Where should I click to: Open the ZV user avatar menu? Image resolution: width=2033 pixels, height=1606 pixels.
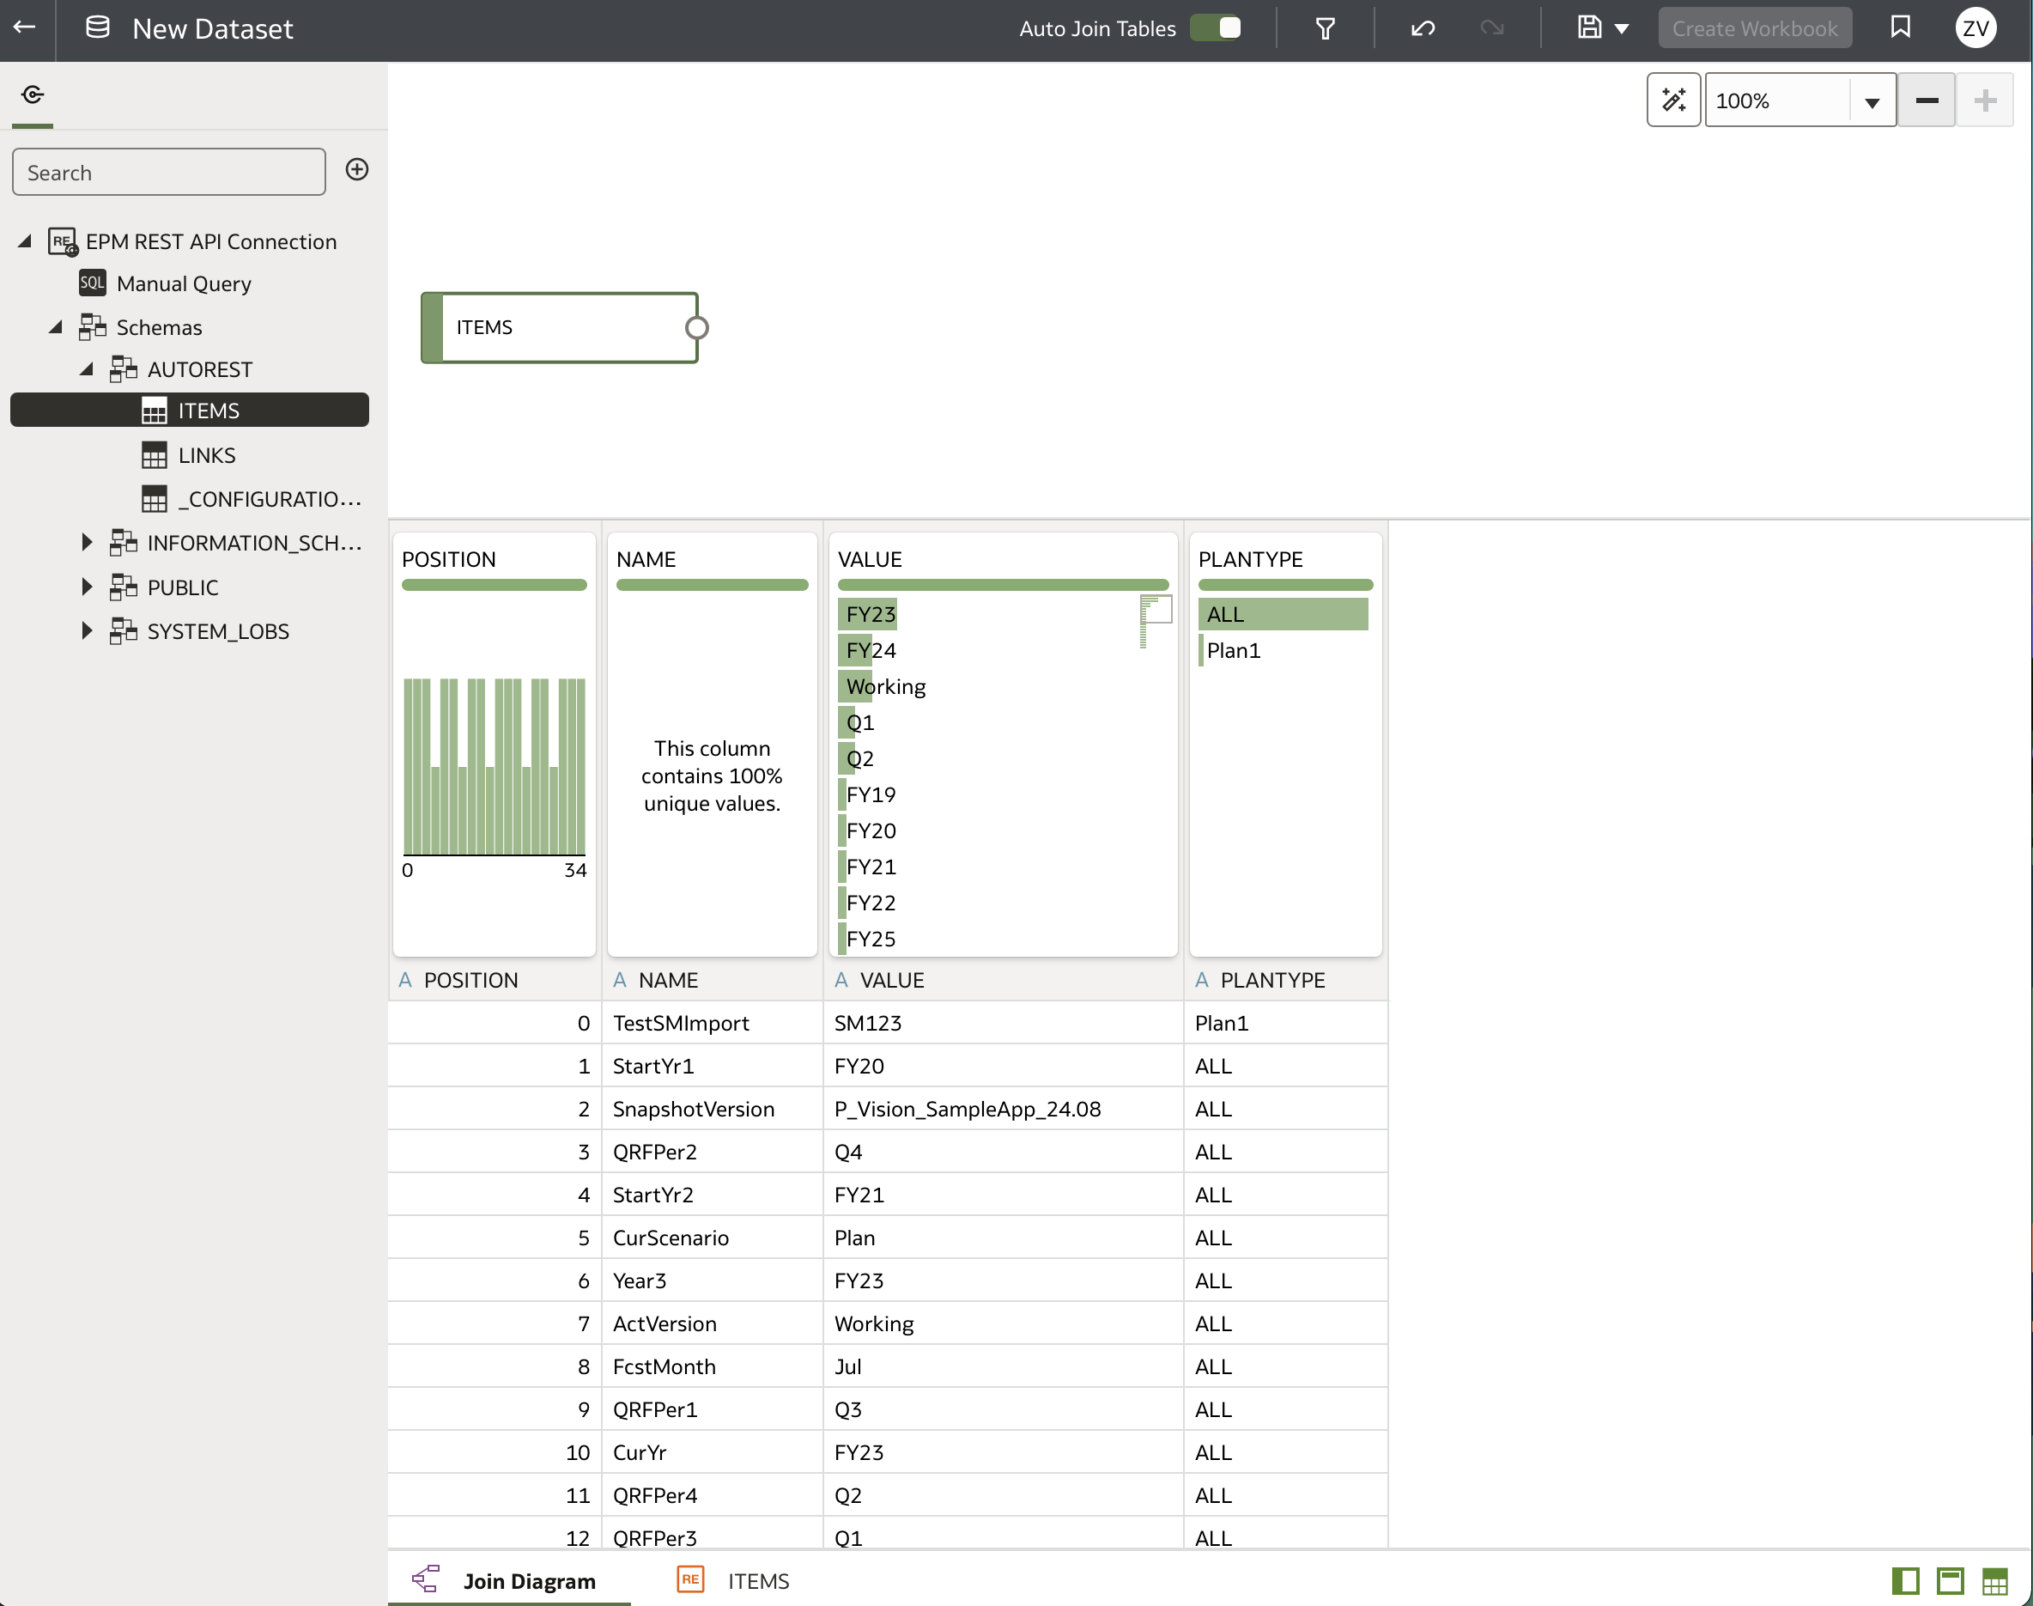1975,28
